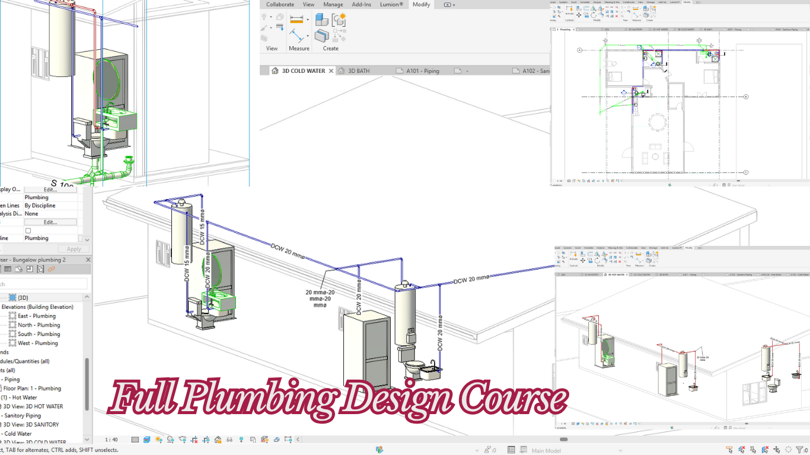Click the Visual Style icon in view bar
The image size is (810, 455).
point(147,440)
